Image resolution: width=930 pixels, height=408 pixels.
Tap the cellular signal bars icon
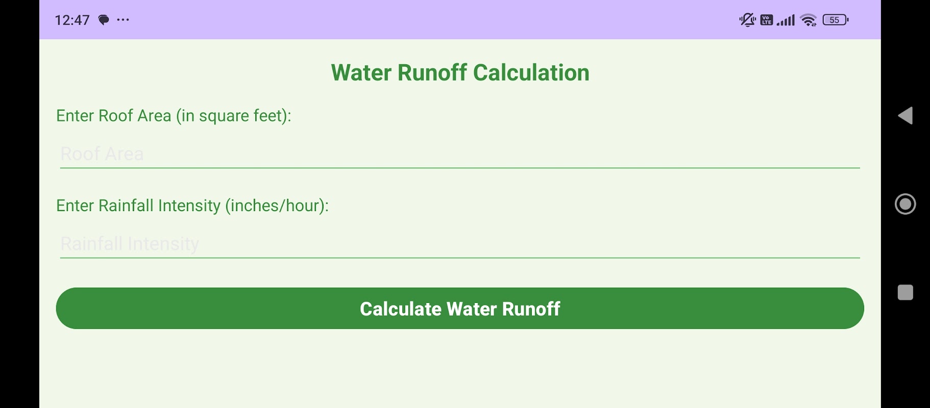click(x=786, y=20)
